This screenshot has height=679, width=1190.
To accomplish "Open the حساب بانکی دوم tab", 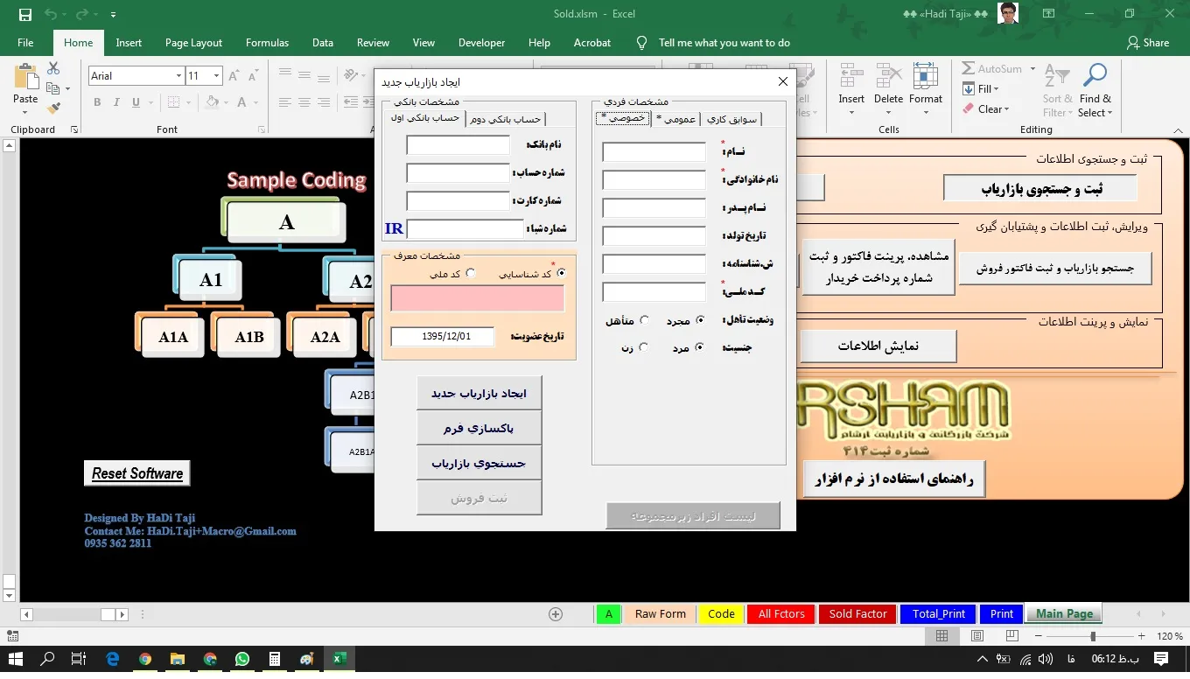I will [x=505, y=119].
